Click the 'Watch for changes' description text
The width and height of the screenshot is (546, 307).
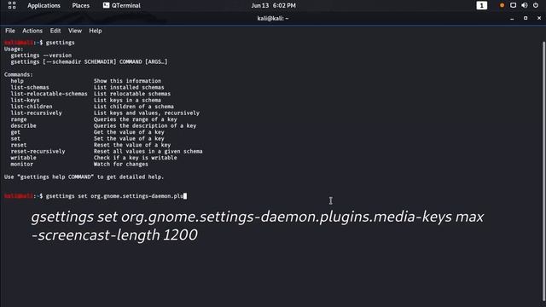point(121,165)
